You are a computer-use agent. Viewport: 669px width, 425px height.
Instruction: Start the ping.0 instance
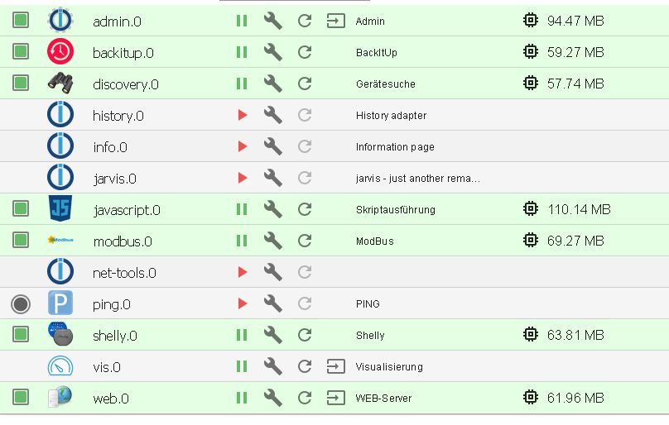243,303
